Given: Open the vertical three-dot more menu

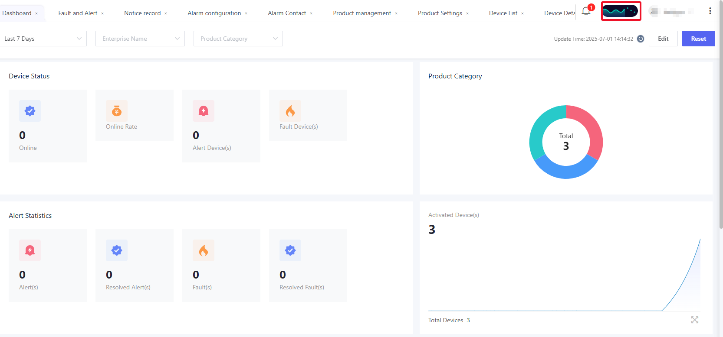Looking at the screenshot, I should pos(710,11).
